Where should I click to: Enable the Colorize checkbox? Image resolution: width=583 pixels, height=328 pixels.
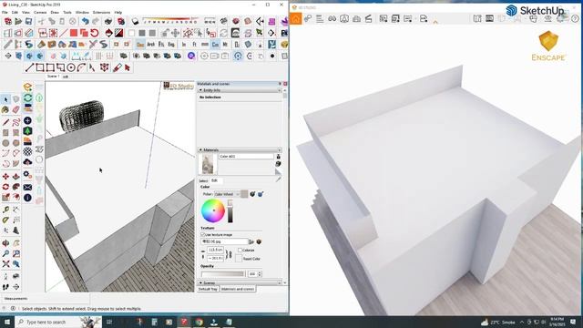coord(240,251)
